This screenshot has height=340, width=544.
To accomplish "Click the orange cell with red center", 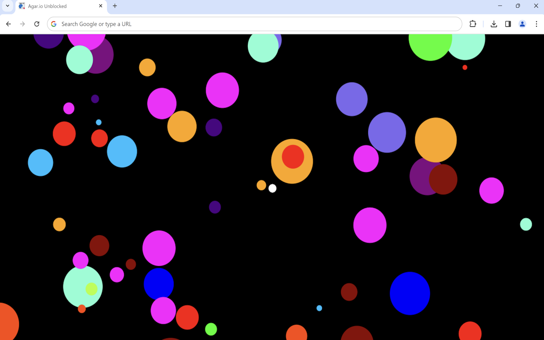I will (x=292, y=161).
